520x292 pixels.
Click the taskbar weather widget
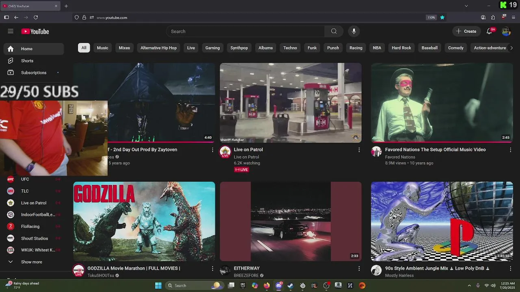[22, 286]
